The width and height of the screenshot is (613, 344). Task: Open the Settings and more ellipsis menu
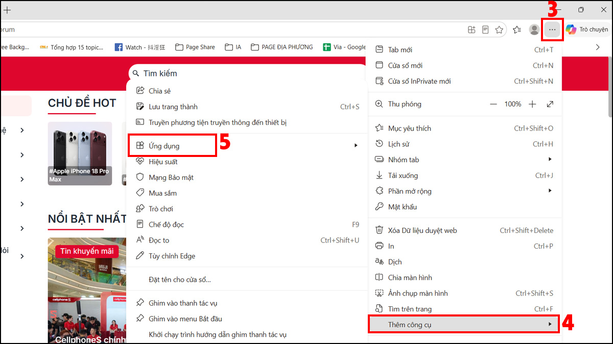(552, 30)
